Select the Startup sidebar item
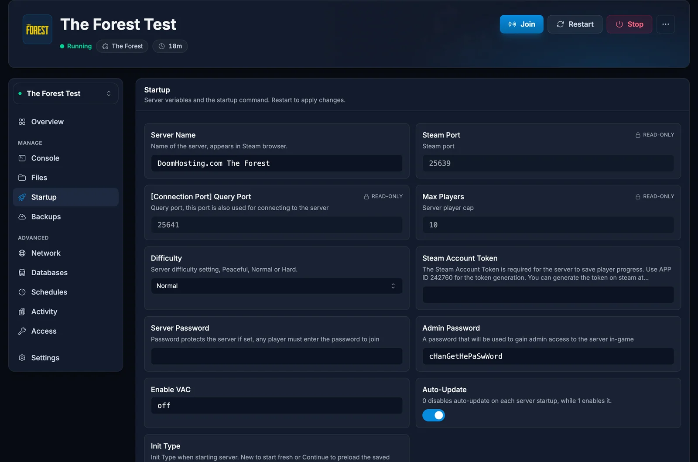 pos(65,197)
